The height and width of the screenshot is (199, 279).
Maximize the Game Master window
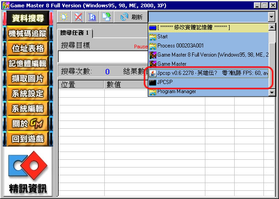click(264, 5)
